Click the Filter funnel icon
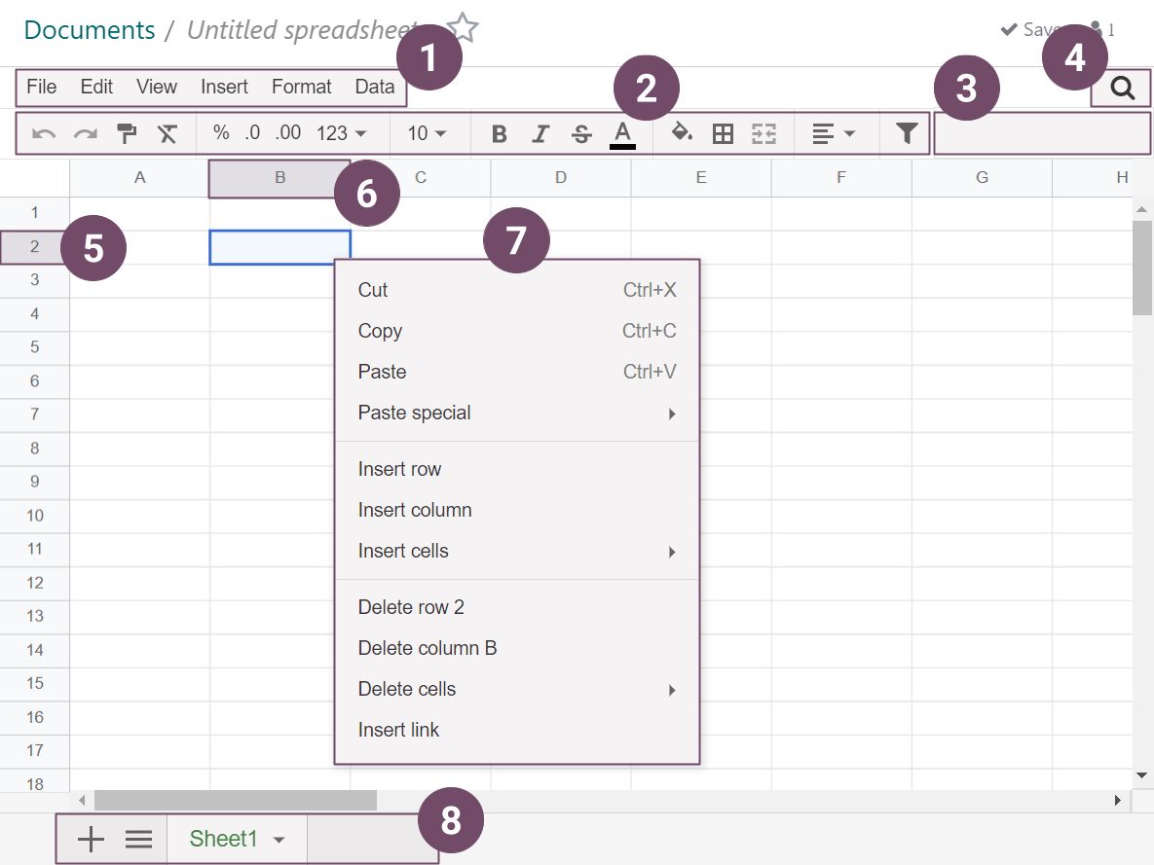Image resolution: width=1154 pixels, height=865 pixels. [x=907, y=133]
